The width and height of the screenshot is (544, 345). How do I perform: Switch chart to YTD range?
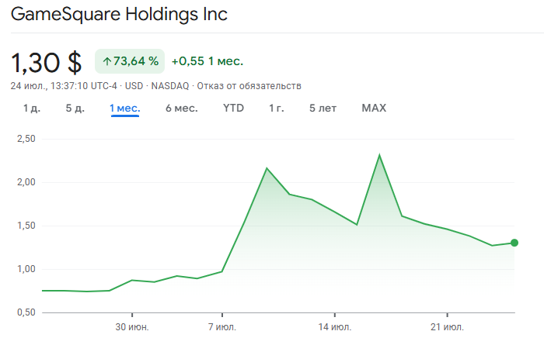233,108
